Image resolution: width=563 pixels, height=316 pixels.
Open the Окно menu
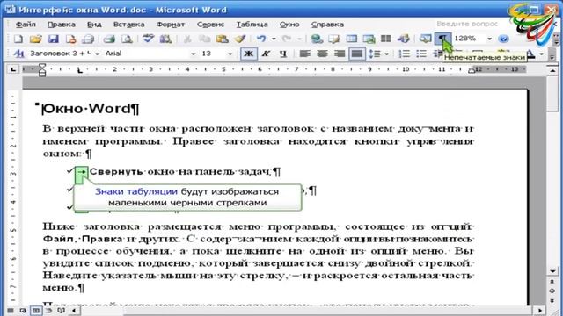point(289,25)
